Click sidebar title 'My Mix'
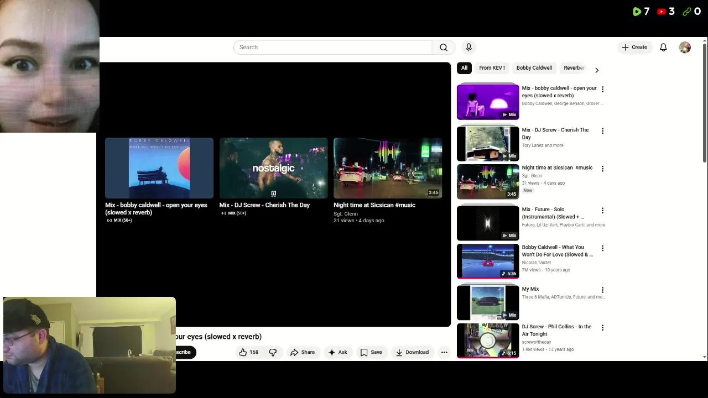 tap(530, 289)
